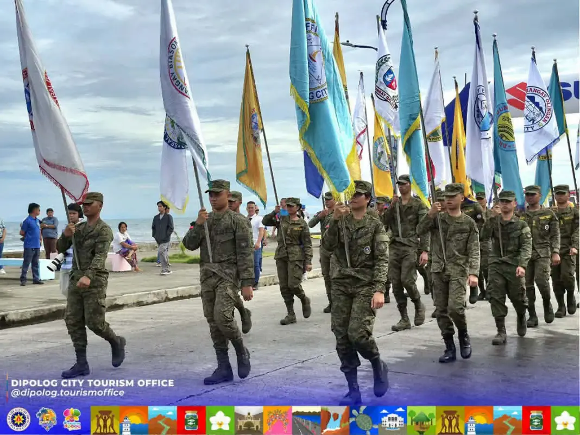Click the first sardines jar tile
The width and height of the screenshot is (580, 435).
pos(191,420)
